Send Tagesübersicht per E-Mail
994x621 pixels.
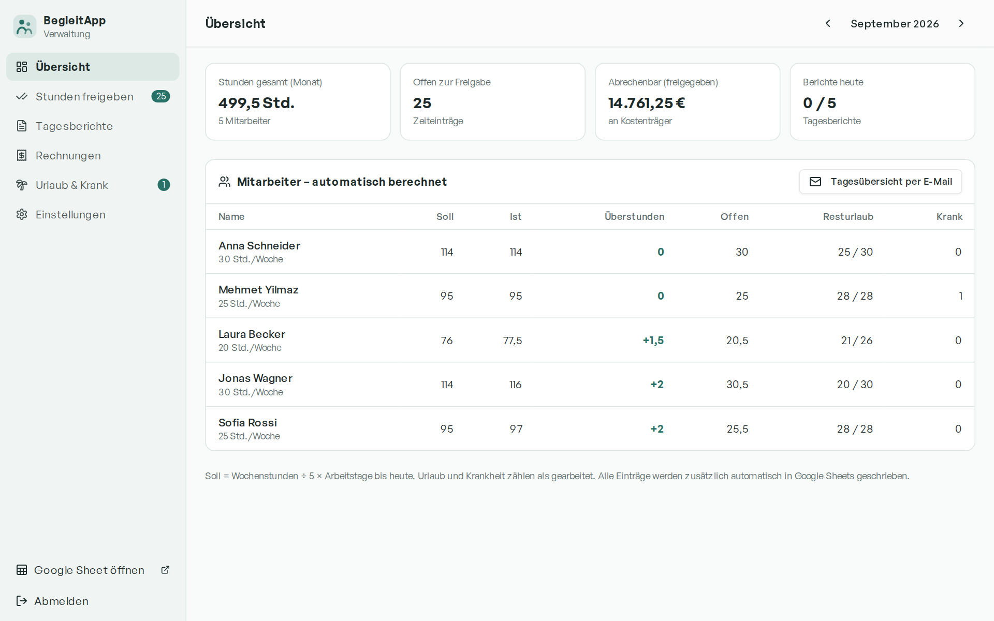pyautogui.click(x=880, y=182)
